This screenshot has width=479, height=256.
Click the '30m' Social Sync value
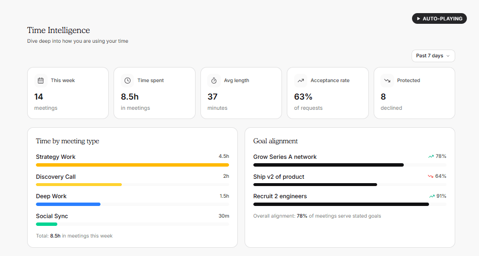224,216
